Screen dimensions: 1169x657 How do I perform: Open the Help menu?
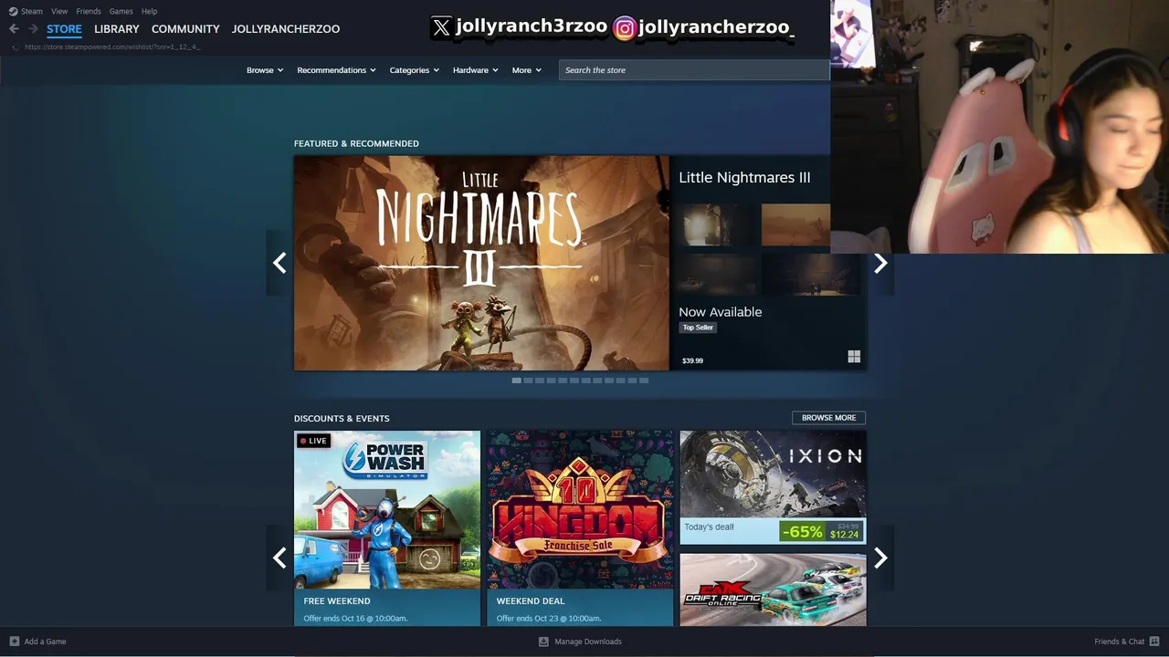[149, 11]
